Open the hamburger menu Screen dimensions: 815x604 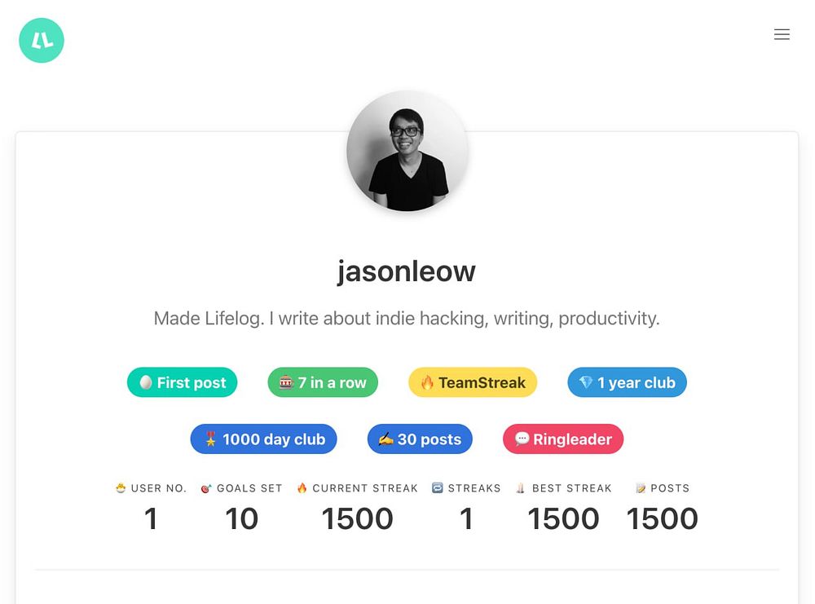click(782, 34)
